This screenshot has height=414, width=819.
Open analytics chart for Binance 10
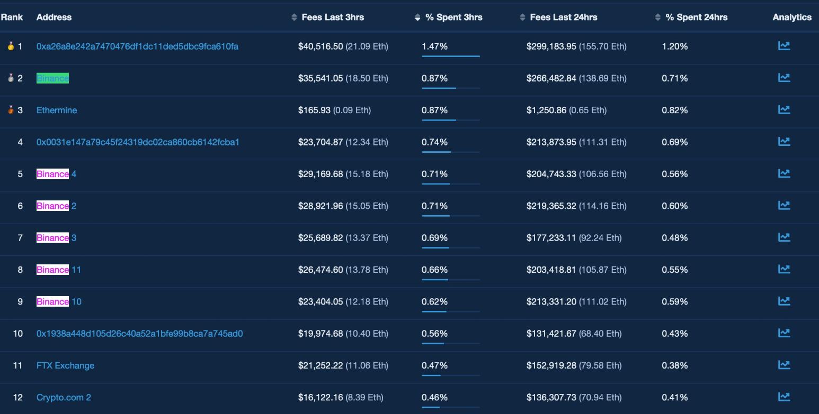[x=784, y=301]
